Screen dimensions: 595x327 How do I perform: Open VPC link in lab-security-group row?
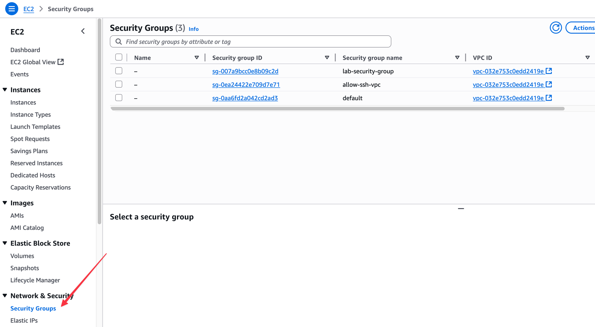click(x=508, y=71)
